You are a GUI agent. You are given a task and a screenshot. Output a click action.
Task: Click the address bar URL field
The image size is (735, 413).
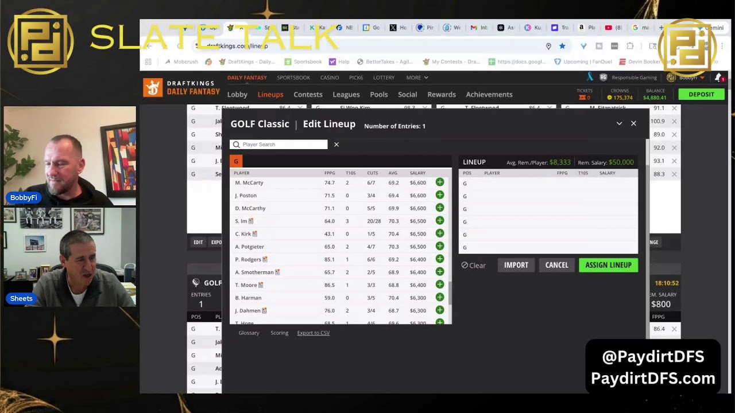[367, 46]
